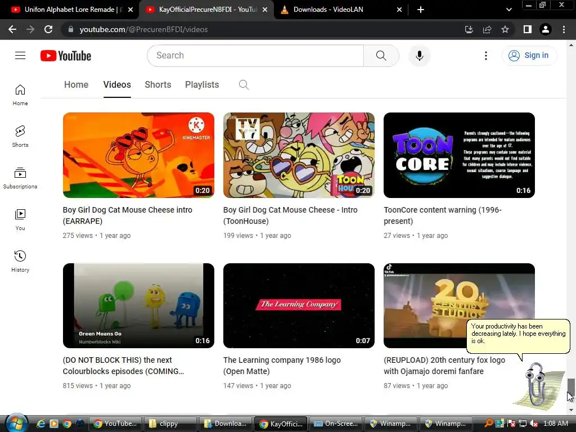Image resolution: width=576 pixels, height=432 pixels.
Task: Click the scrollbar down arrow
Action: click(570, 410)
